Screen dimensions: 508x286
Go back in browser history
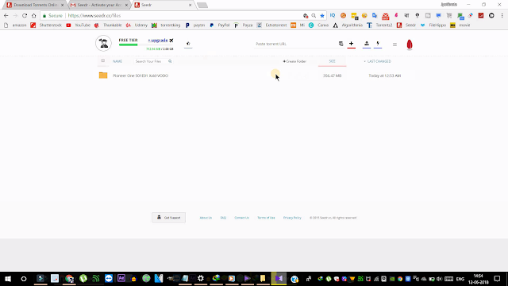[x=6, y=16]
